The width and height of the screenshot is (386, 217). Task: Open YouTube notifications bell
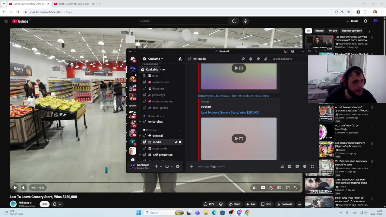[x=365, y=21]
